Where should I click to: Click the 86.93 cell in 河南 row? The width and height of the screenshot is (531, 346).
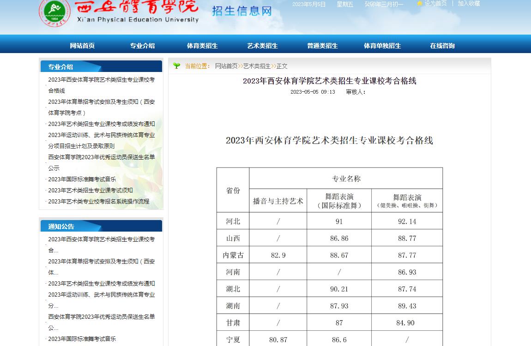[x=407, y=272]
